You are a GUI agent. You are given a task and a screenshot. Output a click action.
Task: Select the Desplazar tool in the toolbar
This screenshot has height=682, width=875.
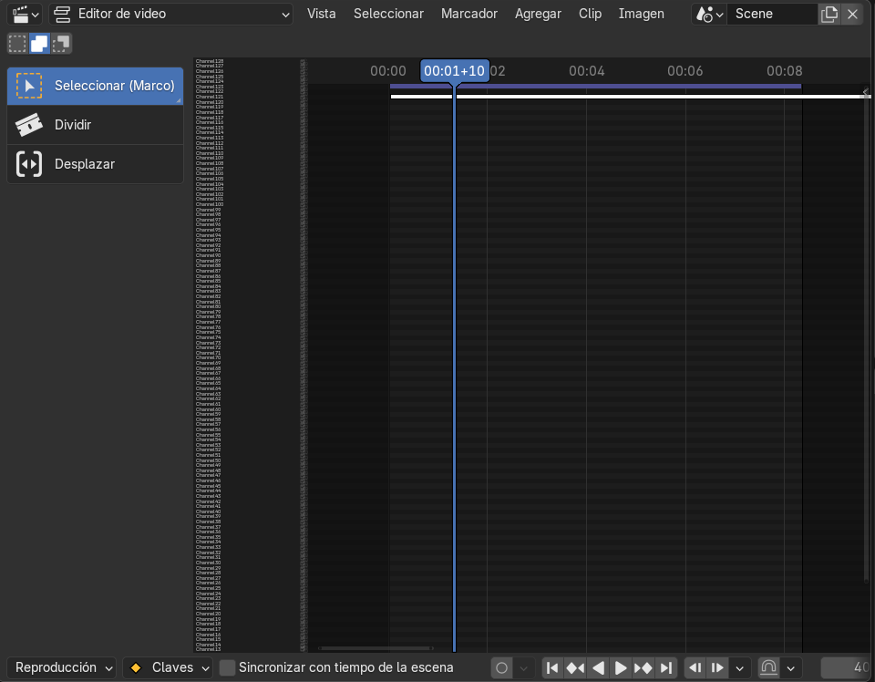pos(95,164)
